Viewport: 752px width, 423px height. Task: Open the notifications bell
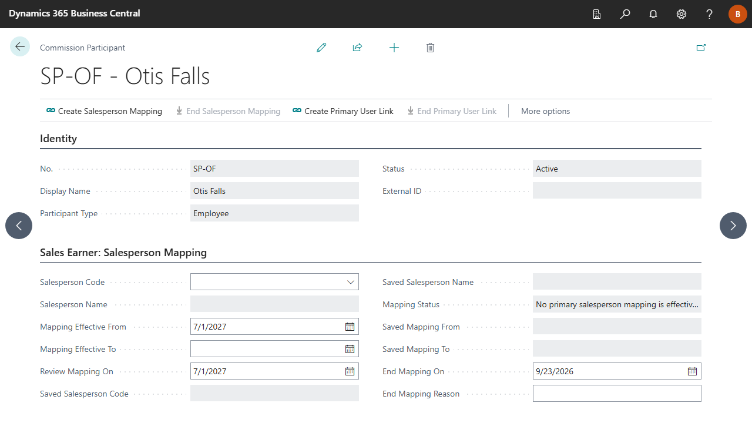point(653,14)
